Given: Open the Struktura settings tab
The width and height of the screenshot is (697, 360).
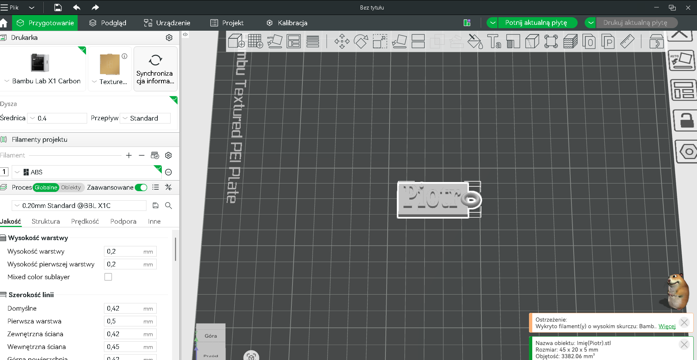Looking at the screenshot, I should pyautogui.click(x=46, y=221).
